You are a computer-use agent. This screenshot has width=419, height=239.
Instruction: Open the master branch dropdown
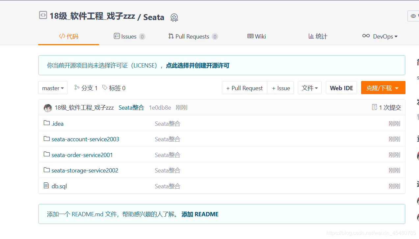tap(53, 88)
